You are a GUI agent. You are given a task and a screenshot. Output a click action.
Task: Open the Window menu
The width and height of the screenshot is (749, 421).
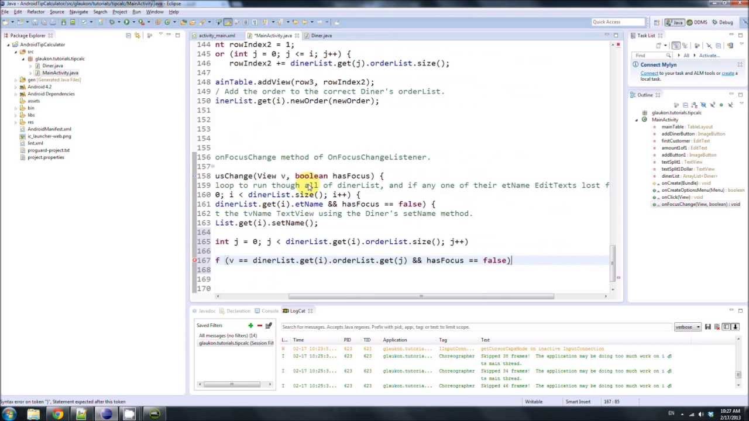[x=154, y=12]
